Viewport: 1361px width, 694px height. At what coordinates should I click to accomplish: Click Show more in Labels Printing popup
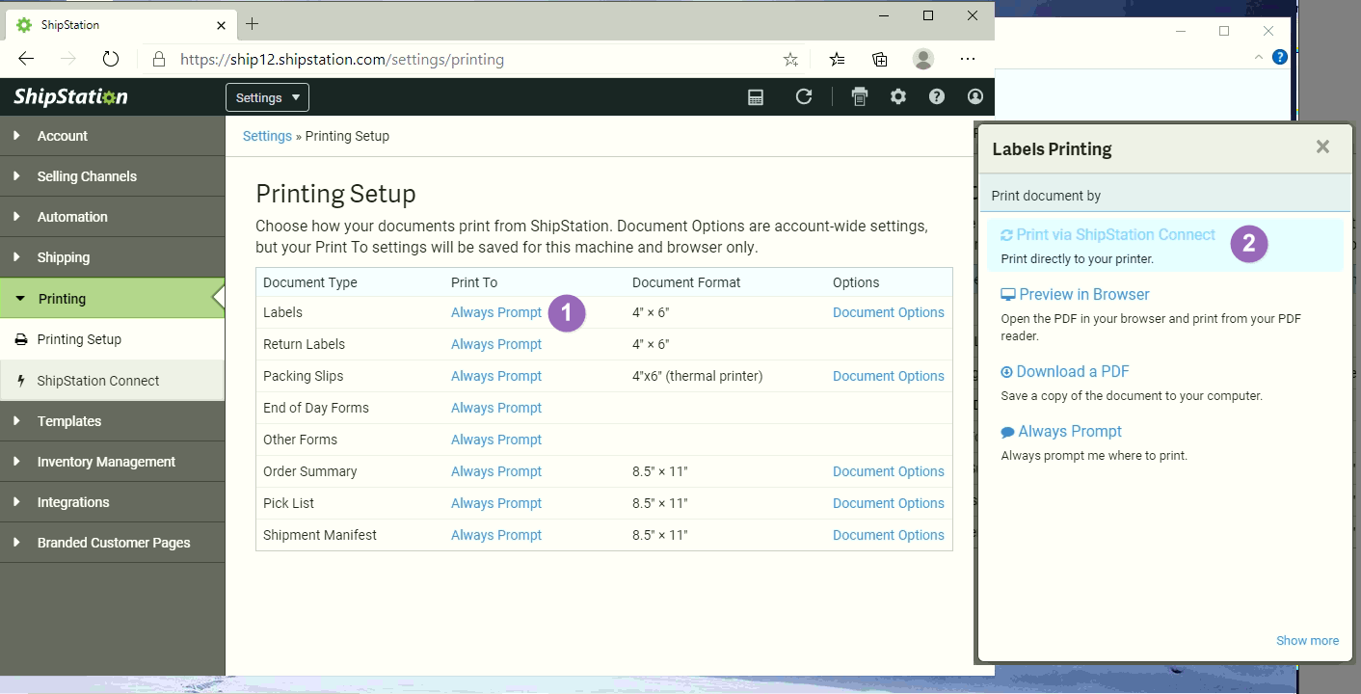(1307, 640)
